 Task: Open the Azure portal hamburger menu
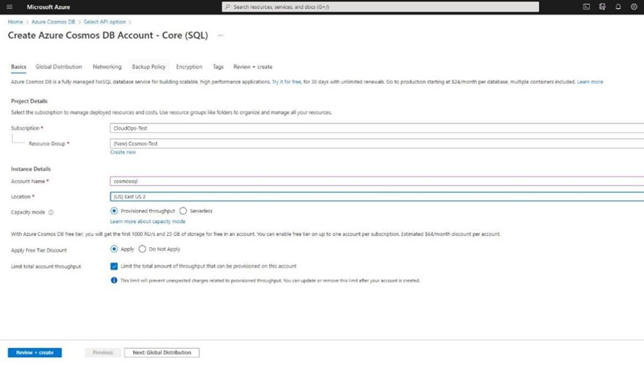tap(10, 6)
